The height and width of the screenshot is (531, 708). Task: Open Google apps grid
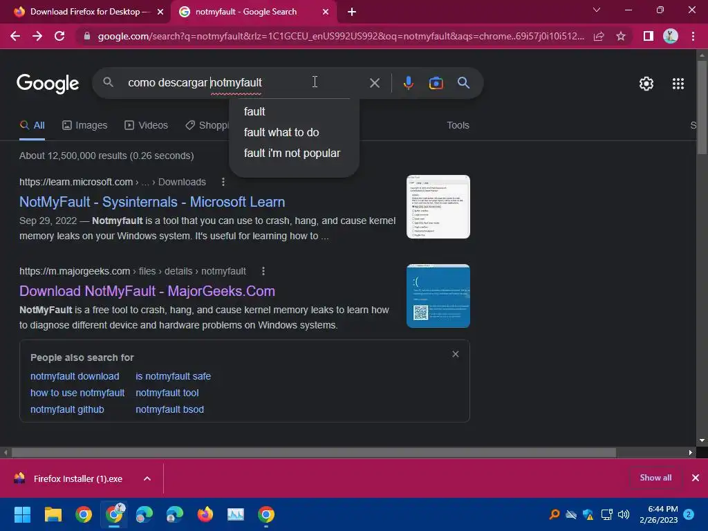point(678,84)
